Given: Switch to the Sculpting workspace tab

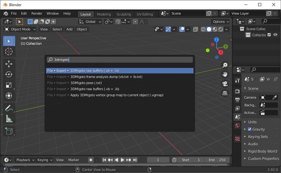Looking at the screenshot, I should click(x=124, y=14).
